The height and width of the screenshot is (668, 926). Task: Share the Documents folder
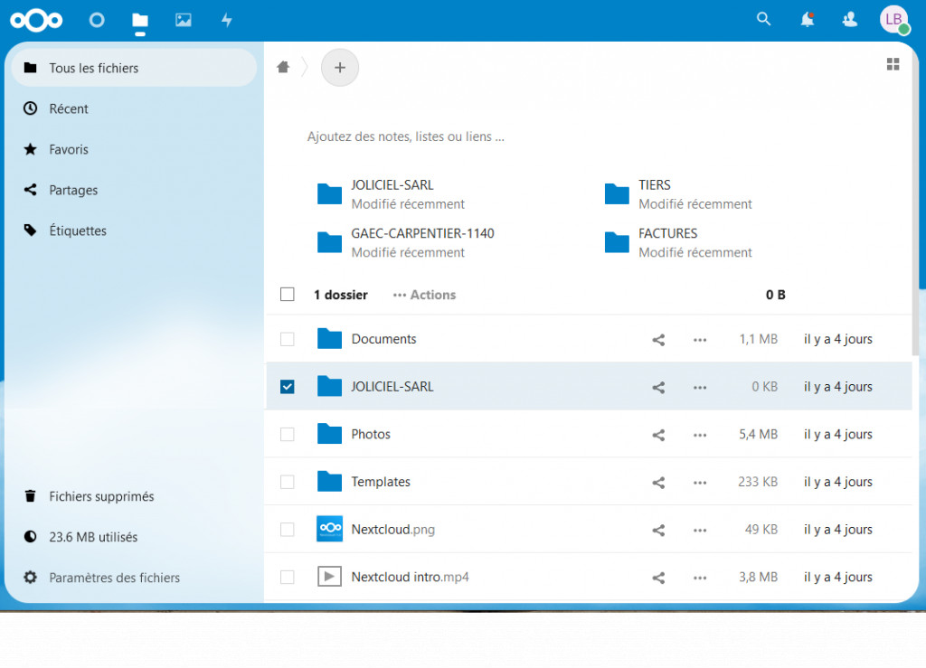658,340
